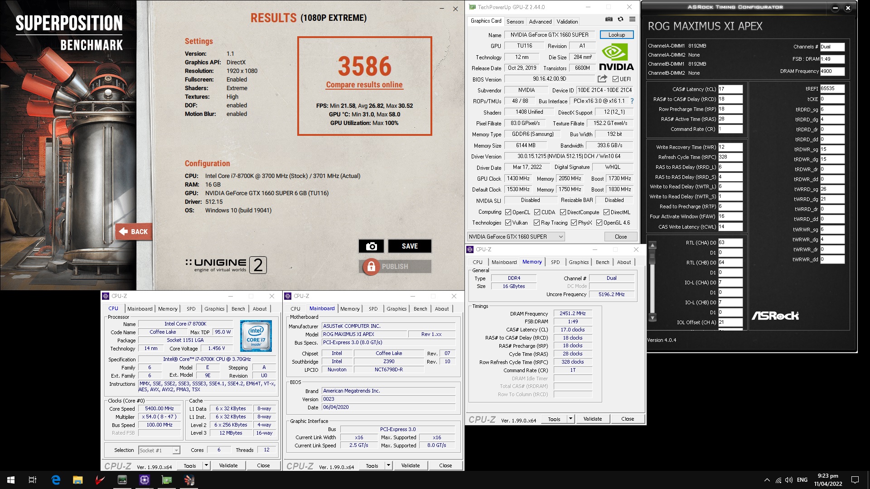This screenshot has width=870, height=489.
Task: Click ENG language indicator
Action: point(802,480)
